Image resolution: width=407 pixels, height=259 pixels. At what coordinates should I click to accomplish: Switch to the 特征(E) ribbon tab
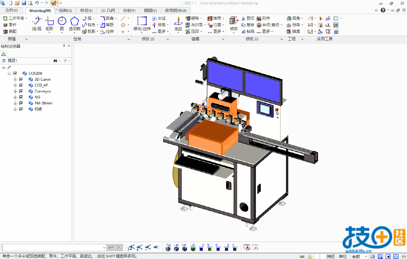(86, 11)
